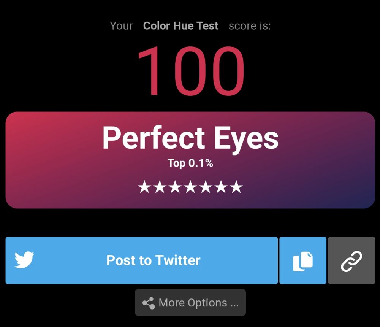This screenshot has height=327, width=380.
Task: Click the 'score is:' text
Action: [x=250, y=26]
